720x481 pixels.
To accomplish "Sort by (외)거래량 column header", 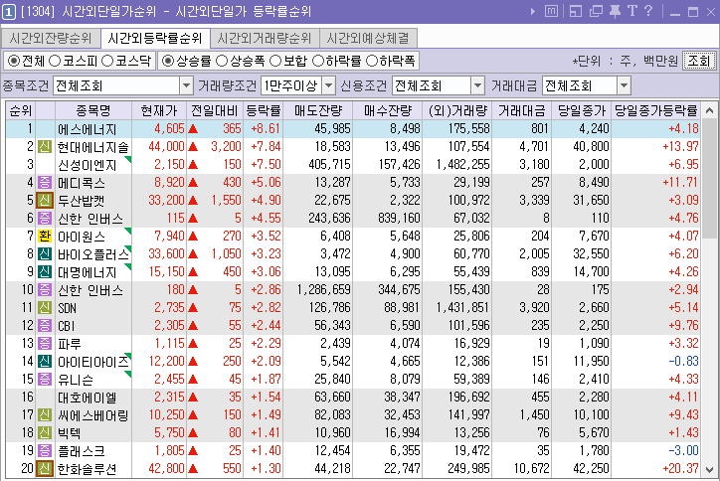I will pos(456,110).
